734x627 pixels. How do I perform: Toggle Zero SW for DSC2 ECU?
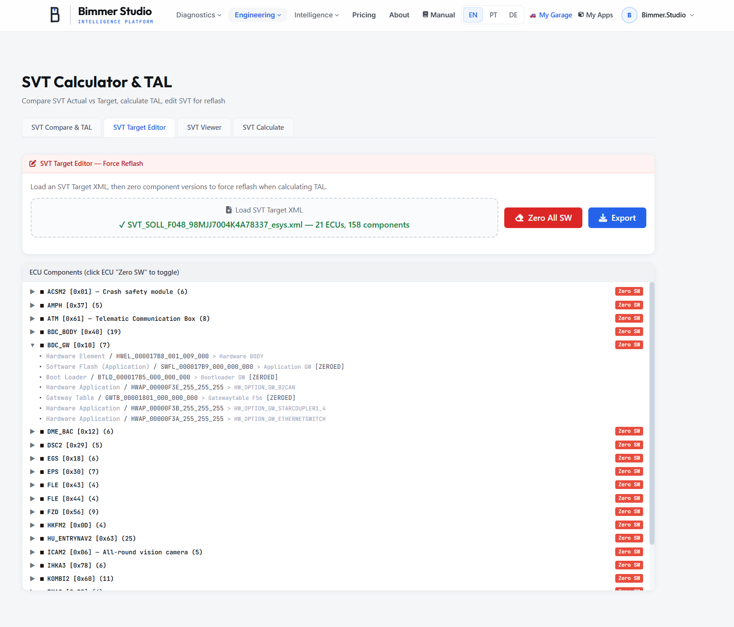tap(629, 445)
